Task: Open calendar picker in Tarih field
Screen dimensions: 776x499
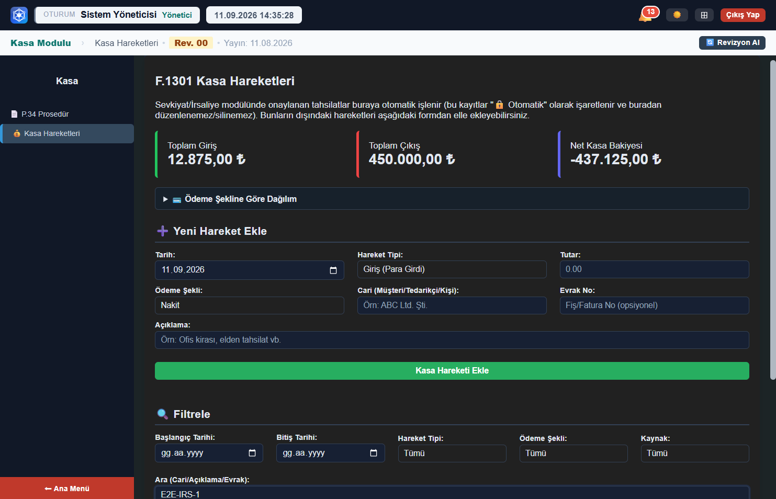Action: coord(333,270)
